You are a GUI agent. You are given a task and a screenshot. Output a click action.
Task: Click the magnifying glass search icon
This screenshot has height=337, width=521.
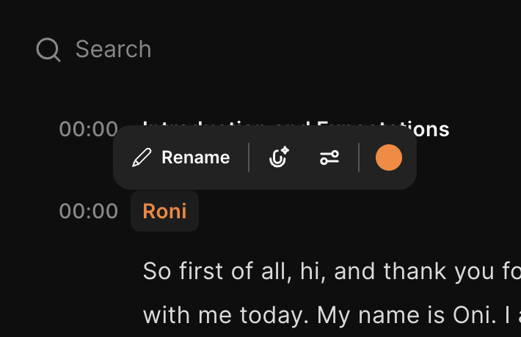(48, 50)
